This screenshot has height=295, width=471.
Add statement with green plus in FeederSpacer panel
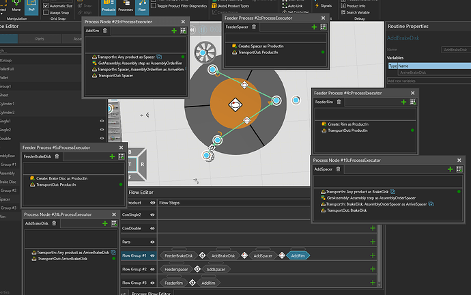coord(314,27)
